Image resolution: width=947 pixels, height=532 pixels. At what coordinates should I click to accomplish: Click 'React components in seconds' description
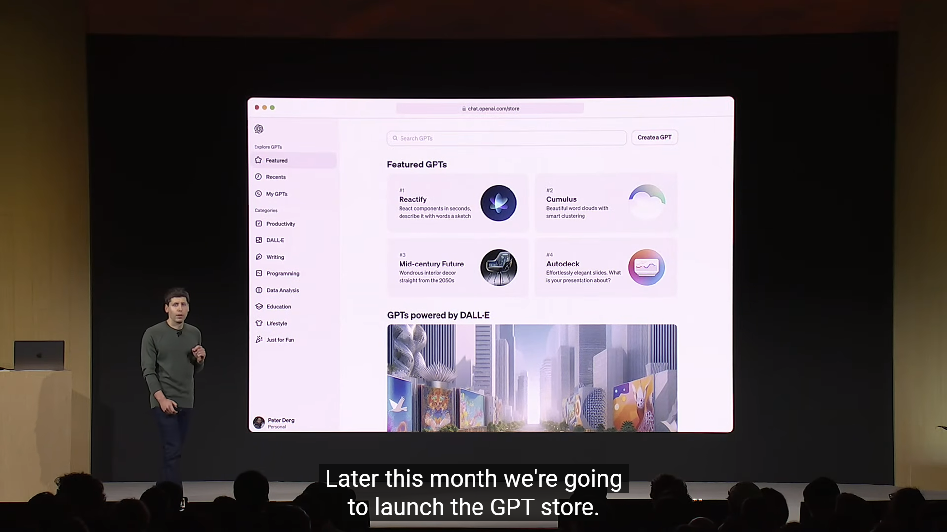click(435, 212)
